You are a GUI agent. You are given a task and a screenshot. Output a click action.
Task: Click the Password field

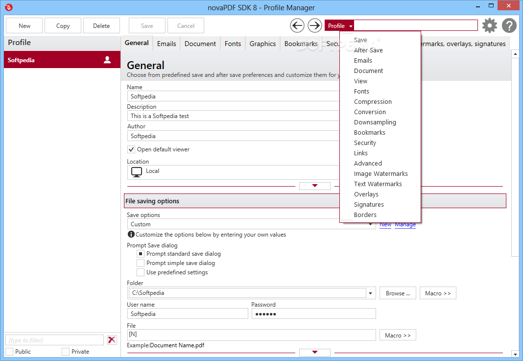click(x=313, y=313)
